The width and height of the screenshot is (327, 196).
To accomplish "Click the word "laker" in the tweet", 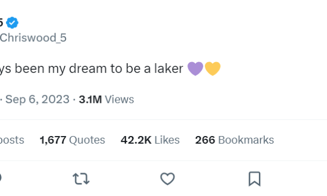I will point(169,68).
